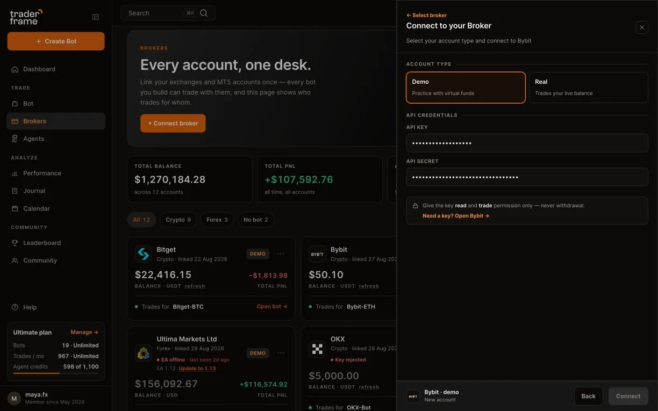Select the Real account type
This screenshot has width=658, height=411.
click(589, 88)
